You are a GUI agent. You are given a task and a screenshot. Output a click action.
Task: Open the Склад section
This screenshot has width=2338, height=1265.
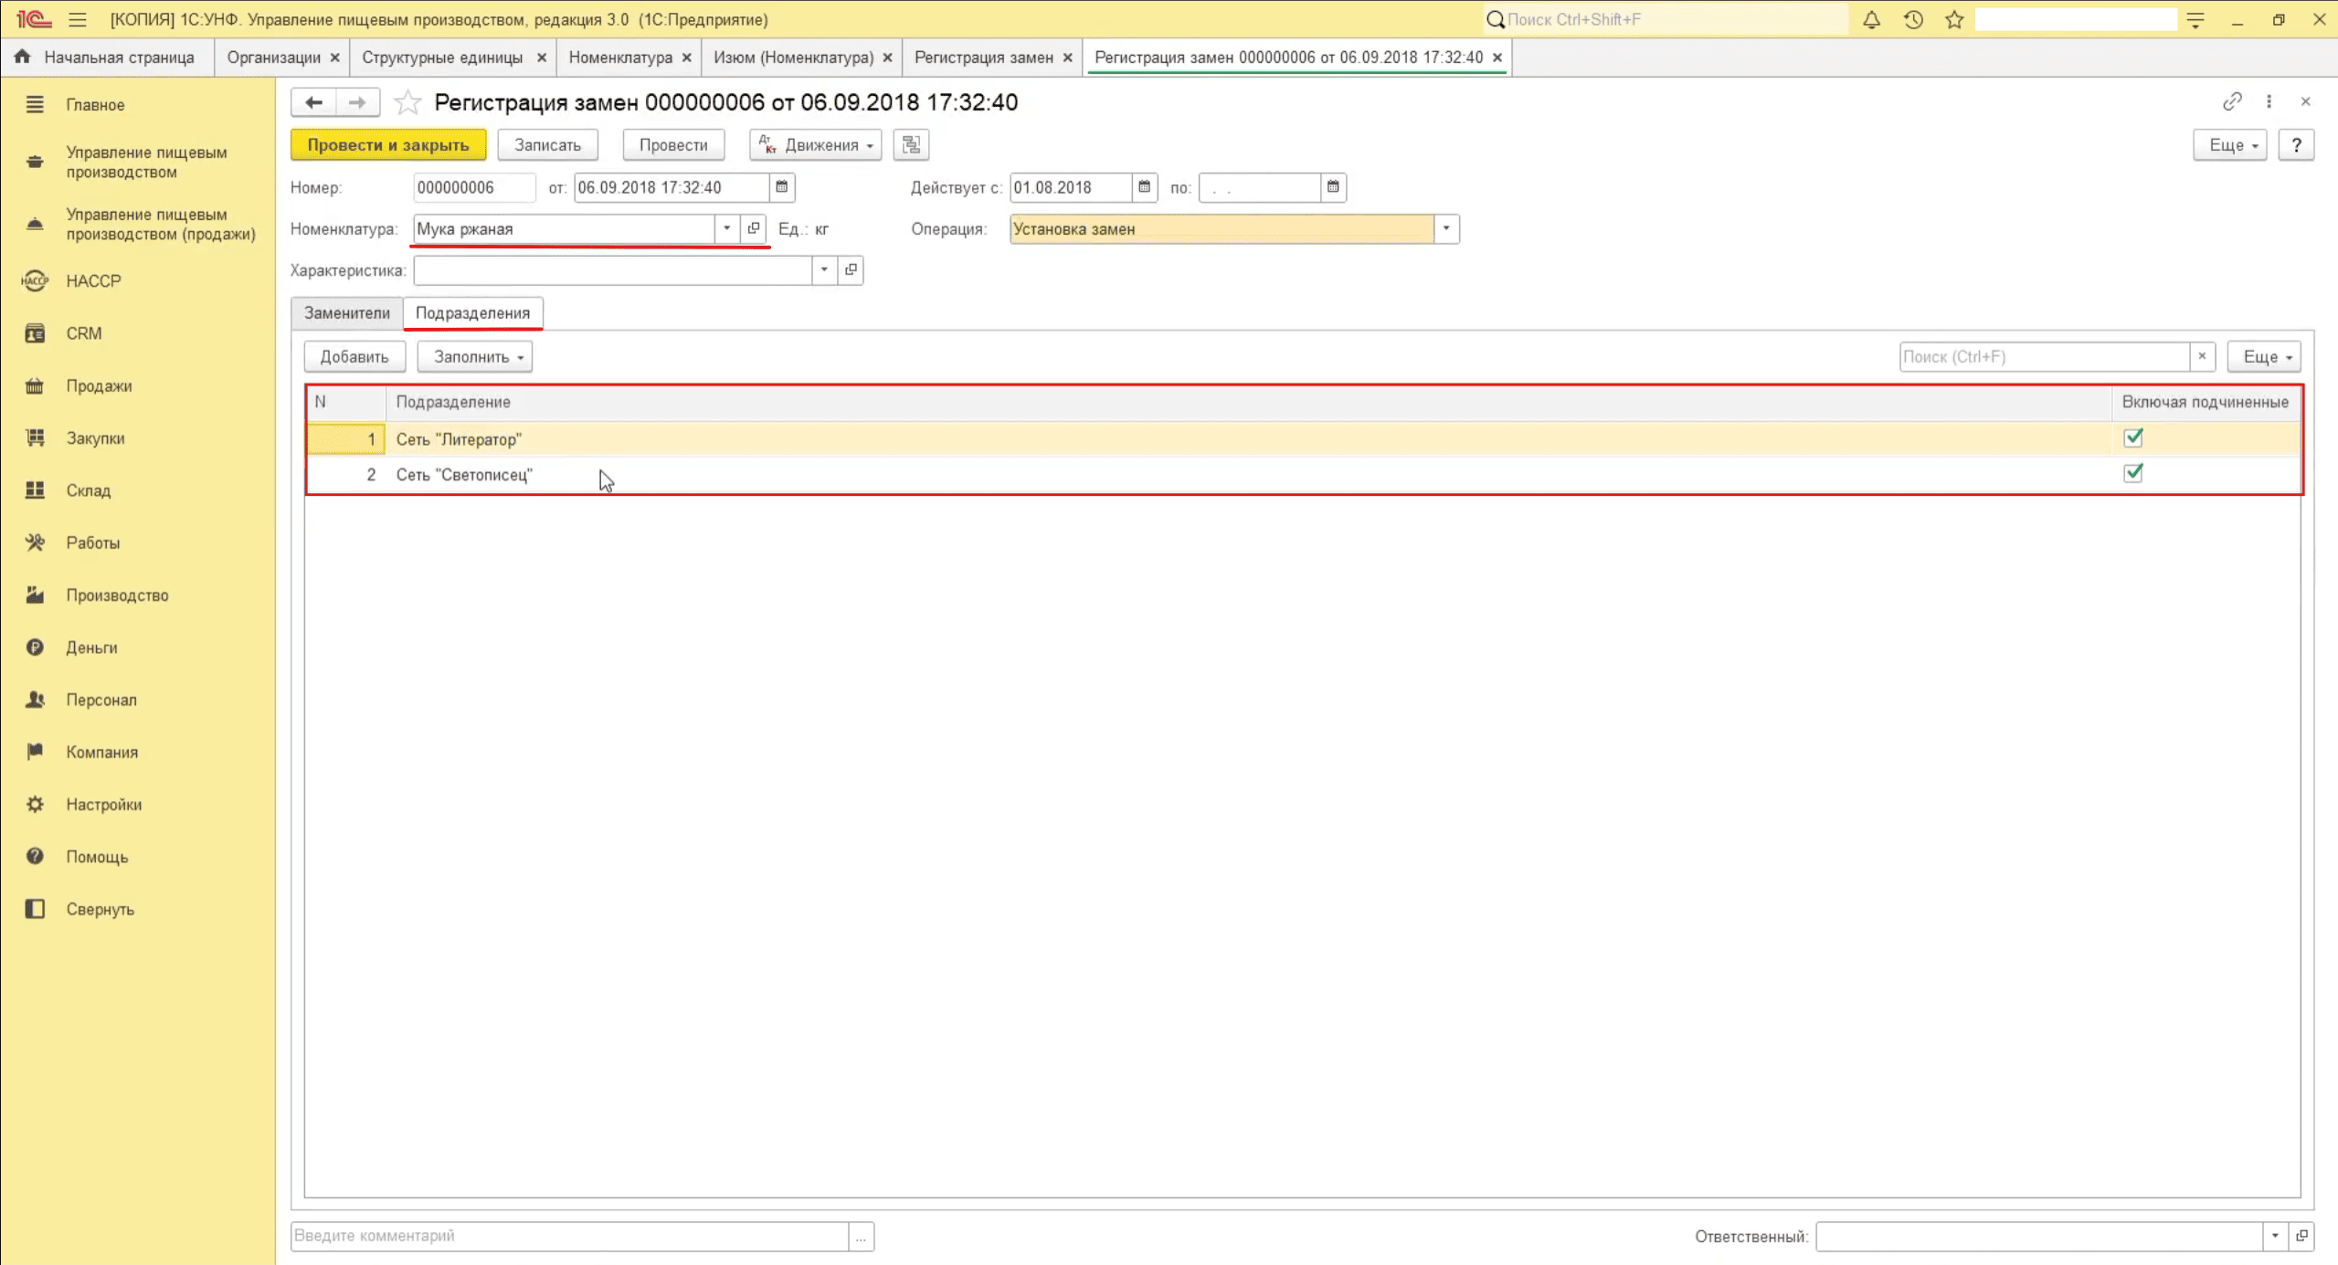pyautogui.click(x=88, y=490)
